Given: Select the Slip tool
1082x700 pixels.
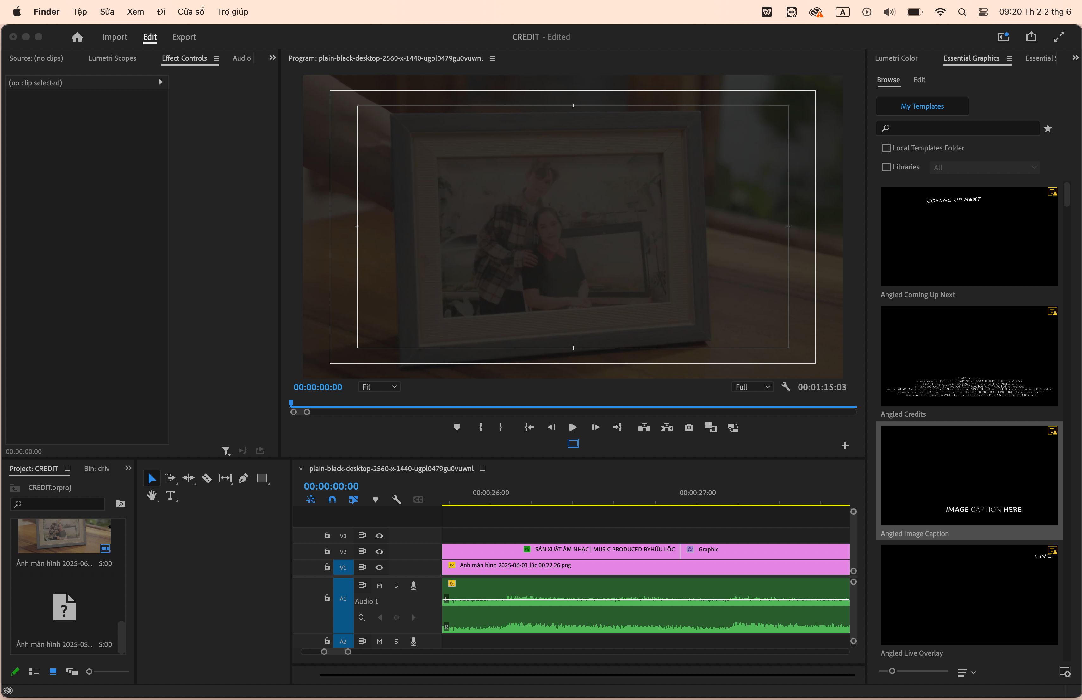Looking at the screenshot, I should (225, 478).
